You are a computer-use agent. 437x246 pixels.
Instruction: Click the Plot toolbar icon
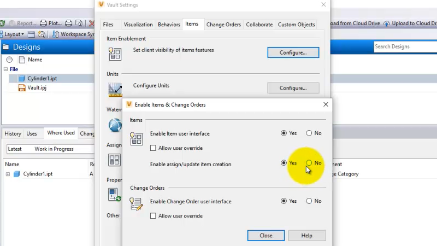[x=43, y=23]
